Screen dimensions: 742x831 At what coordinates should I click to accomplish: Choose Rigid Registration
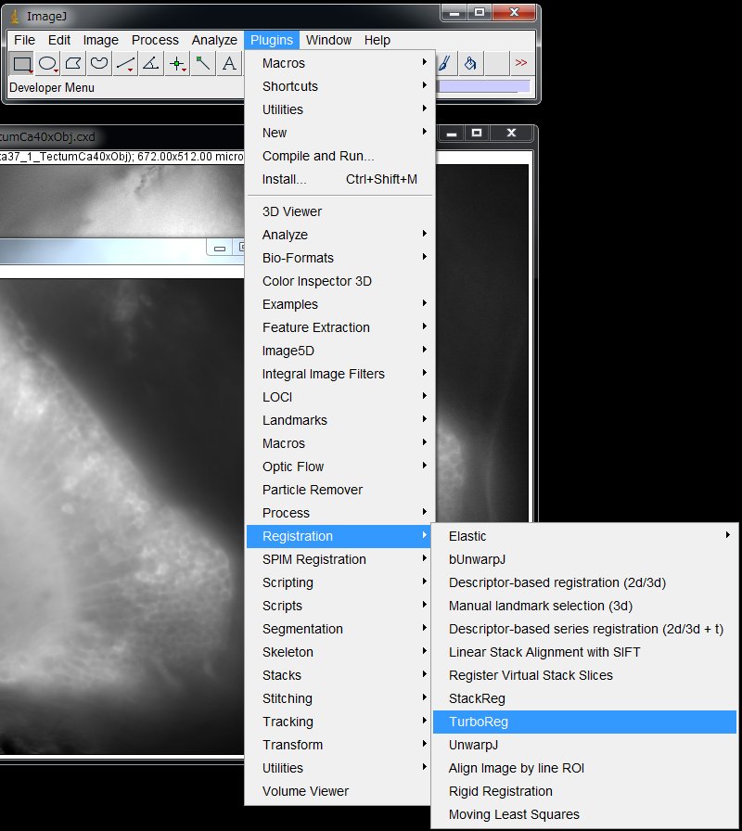click(x=585, y=791)
